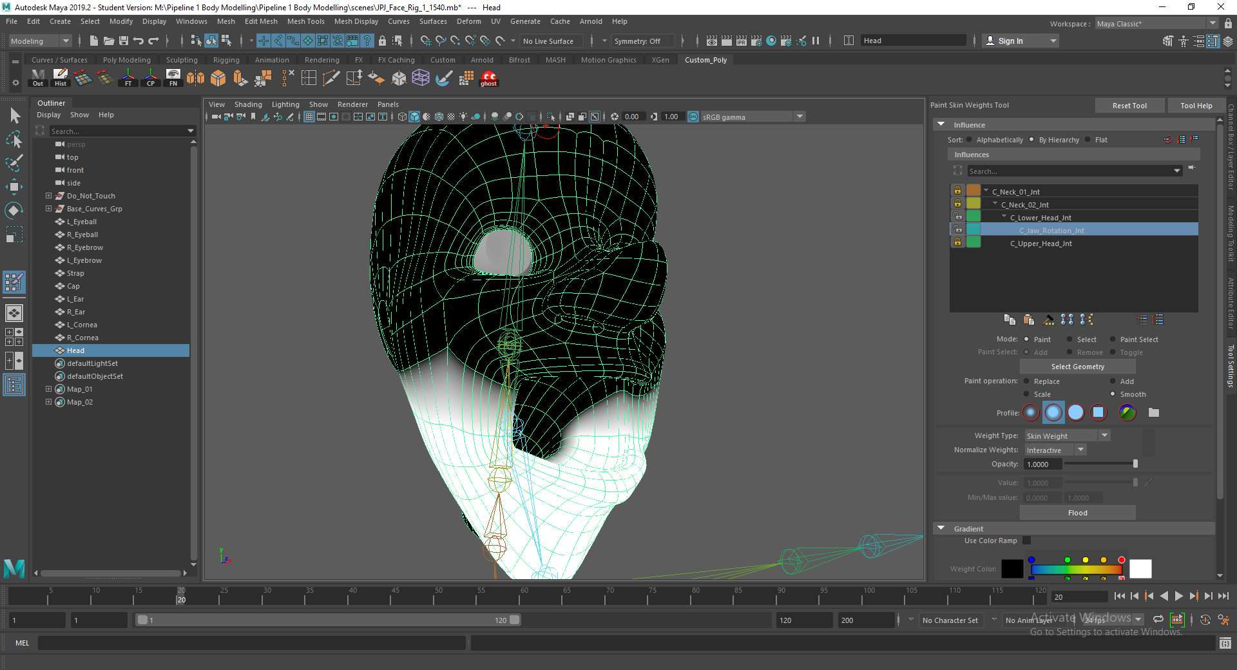This screenshot has width=1237, height=670.
Task: Switch to the Sculpting shelf tab
Action: (x=182, y=60)
